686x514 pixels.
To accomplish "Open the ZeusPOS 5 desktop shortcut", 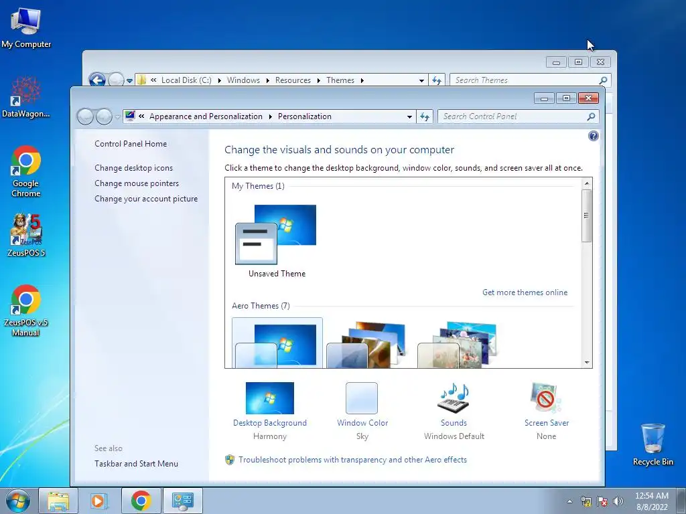I will click(26, 235).
